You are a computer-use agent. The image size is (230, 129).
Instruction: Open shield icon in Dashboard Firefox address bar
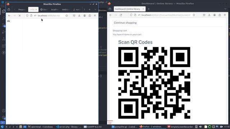[x=131, y=15]
